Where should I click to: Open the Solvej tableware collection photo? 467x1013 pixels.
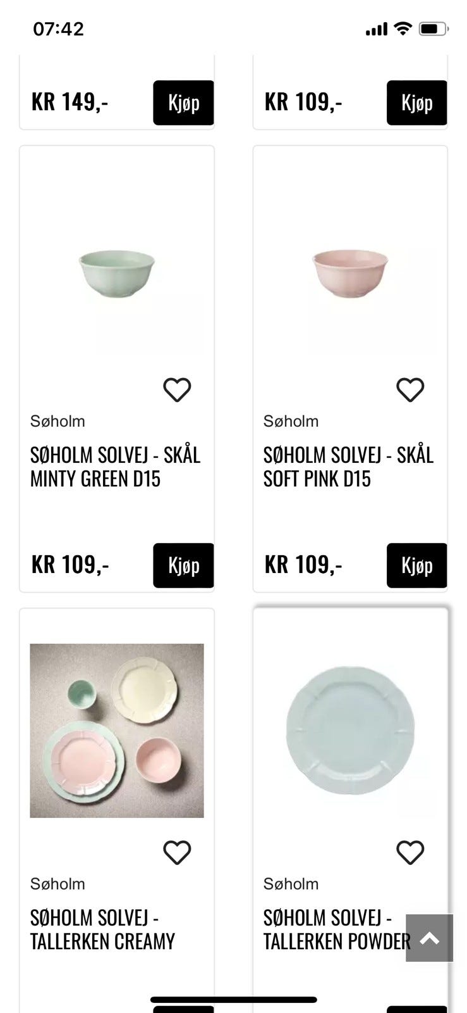(x=117, y=731)
